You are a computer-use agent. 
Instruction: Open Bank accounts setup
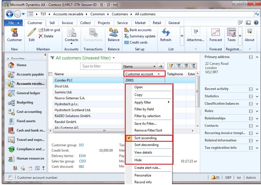pos(138,30)
